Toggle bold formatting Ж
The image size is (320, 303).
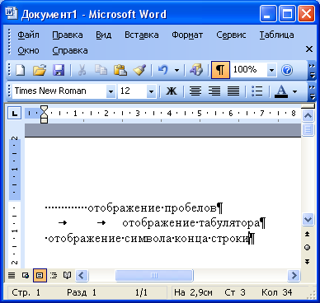pyautogui.click(x=172, y=91)
